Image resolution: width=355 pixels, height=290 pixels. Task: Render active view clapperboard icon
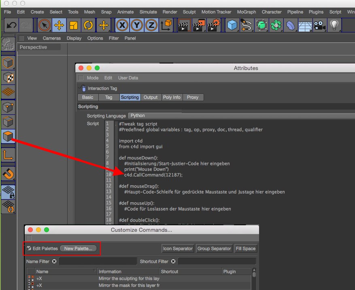click(184, 25)
